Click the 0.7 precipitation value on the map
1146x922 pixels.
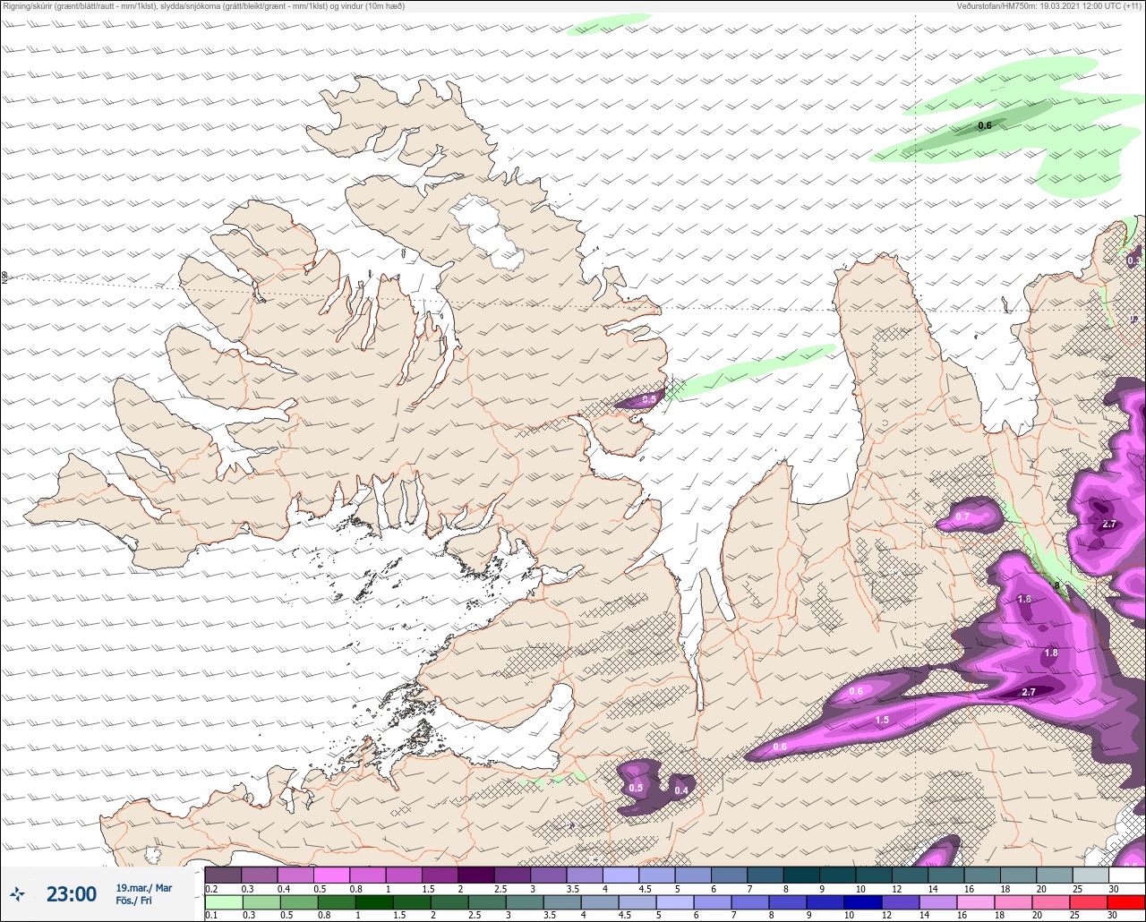click(962, 516)
